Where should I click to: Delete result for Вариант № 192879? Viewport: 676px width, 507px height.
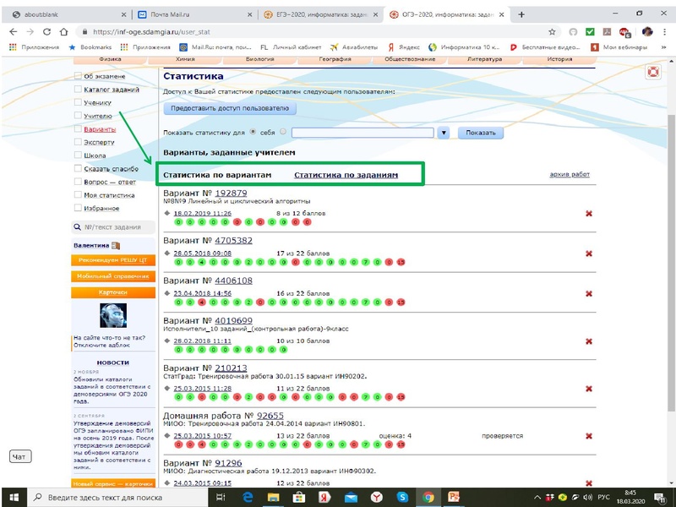589,214
